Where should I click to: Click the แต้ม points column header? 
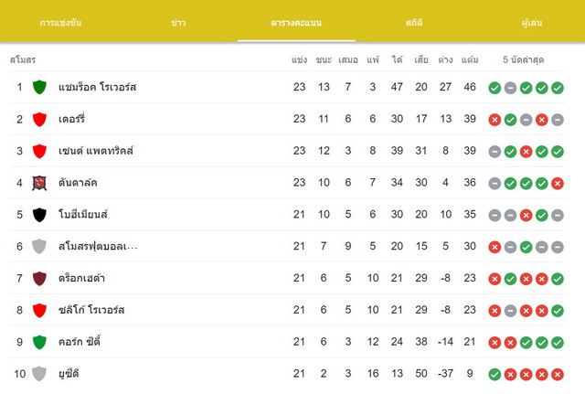click(470, 59)
